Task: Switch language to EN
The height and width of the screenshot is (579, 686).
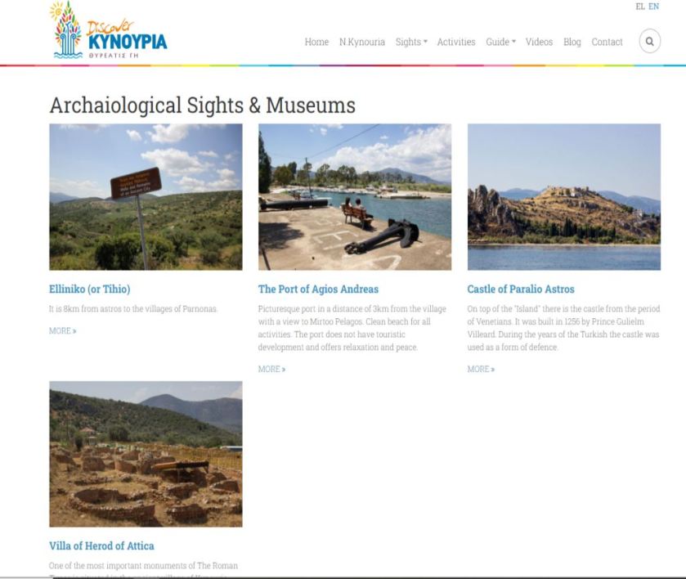Action: [653, 7]
